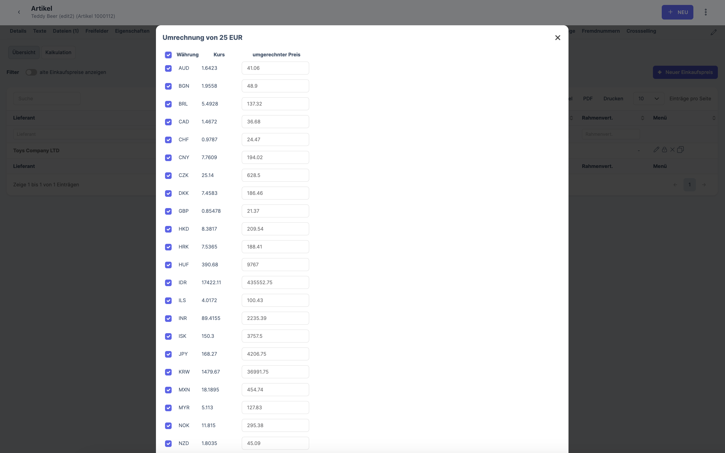
Task: Click copy icon in Toys Company row
Action: [680, 150]
